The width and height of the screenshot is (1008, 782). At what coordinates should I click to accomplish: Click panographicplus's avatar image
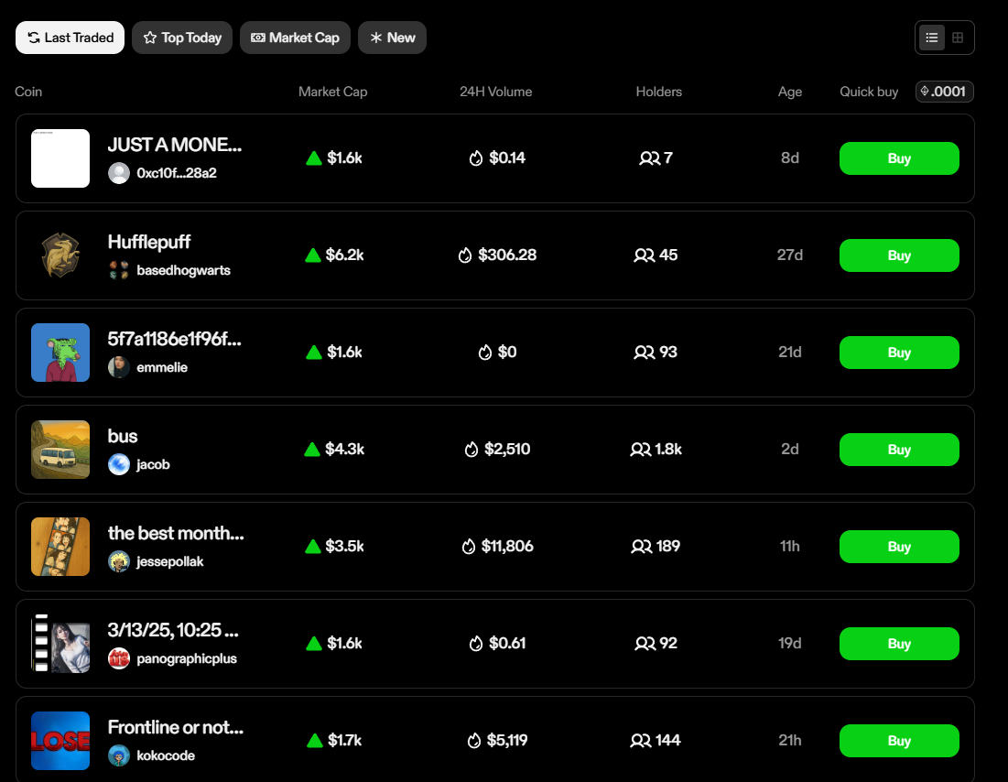119,658
